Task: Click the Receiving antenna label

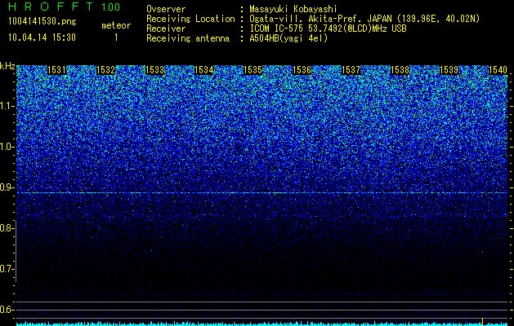Action: point(188,38)
